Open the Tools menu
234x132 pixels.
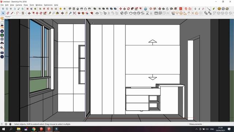tap(32, 5)
